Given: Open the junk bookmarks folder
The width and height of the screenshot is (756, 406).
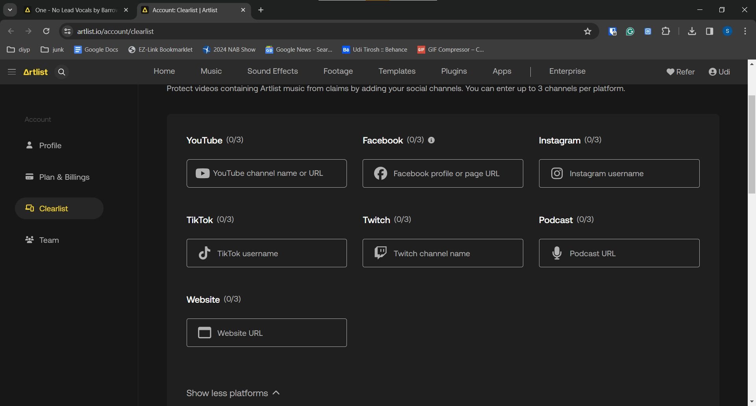Looking at the screenshot, I should 52,49.
